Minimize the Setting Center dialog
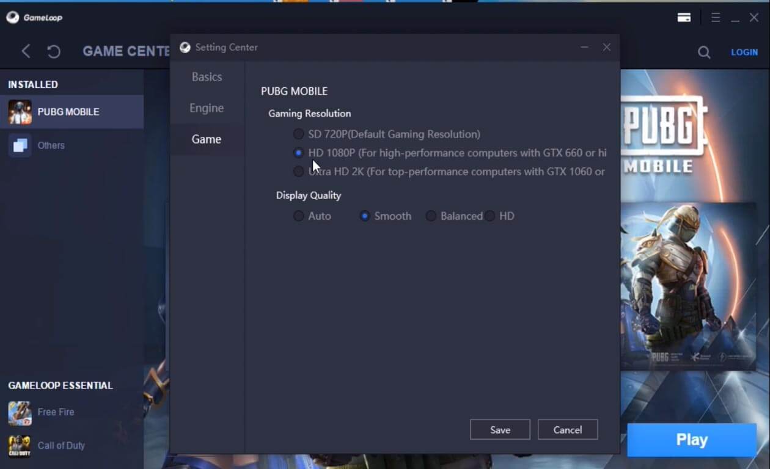 [585, 47]
